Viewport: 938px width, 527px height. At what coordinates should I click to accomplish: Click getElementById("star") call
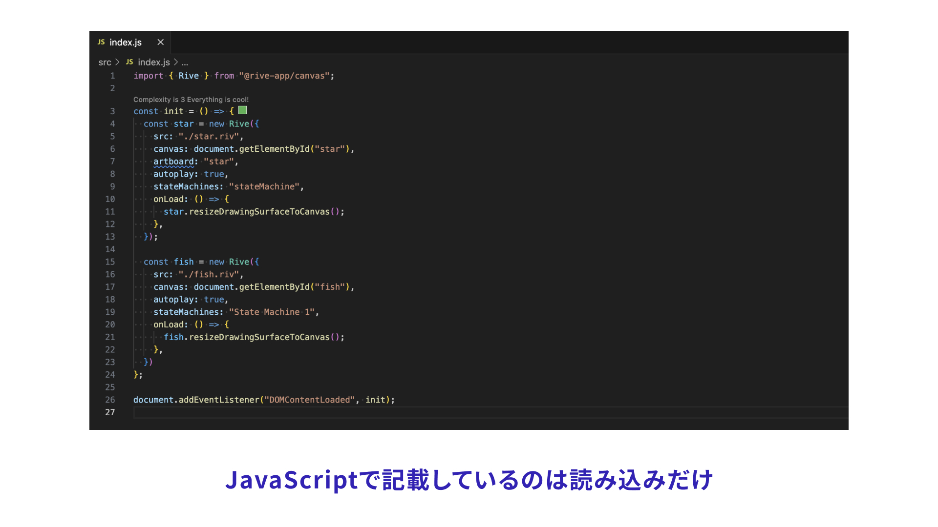coord(294,149)
